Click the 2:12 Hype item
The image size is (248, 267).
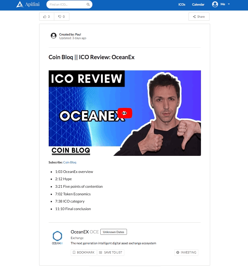click(63, 179)
